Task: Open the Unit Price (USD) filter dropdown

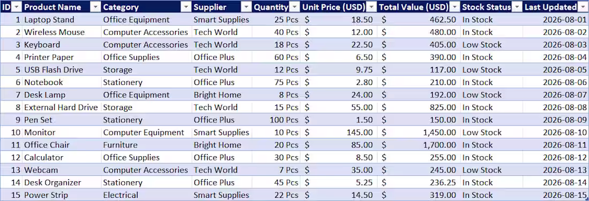Action: point(371,7)
